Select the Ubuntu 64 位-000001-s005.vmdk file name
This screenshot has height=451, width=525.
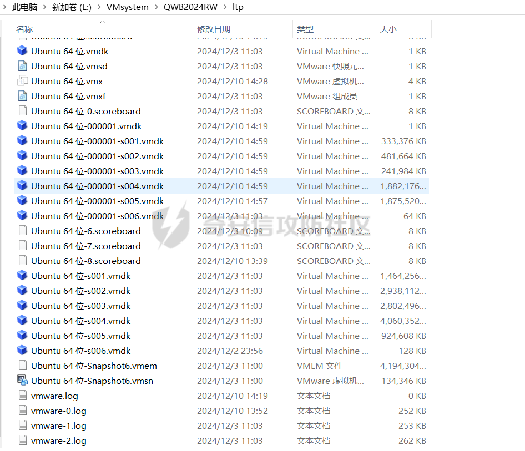pos(98,201)
